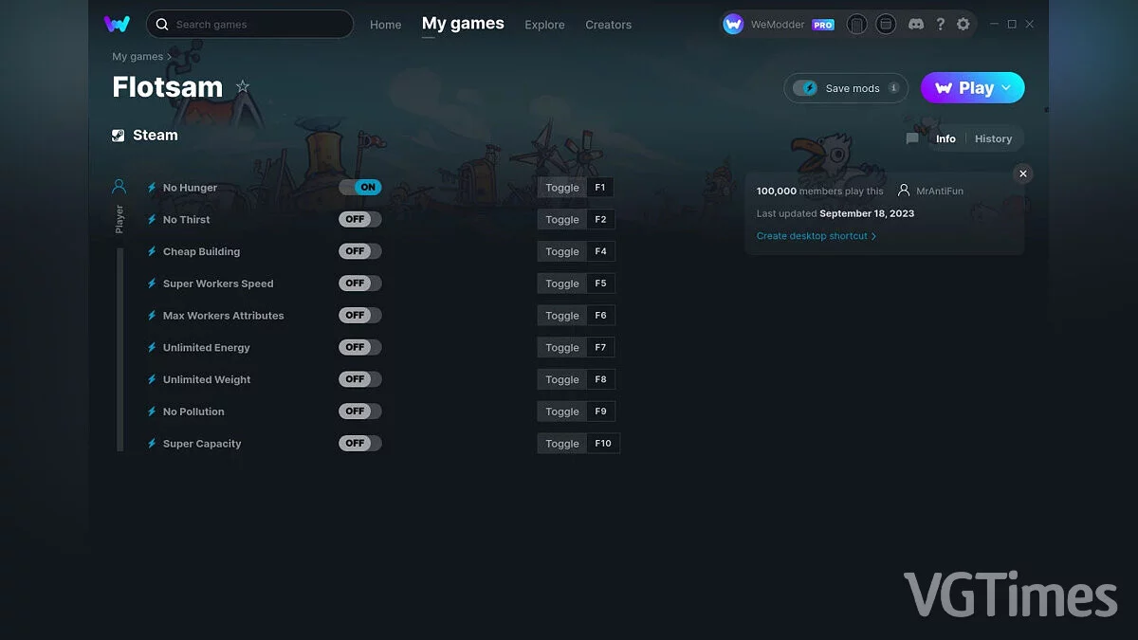1138x640 pixels.
Task: Switch to the History tab
Action: [993, 138]
